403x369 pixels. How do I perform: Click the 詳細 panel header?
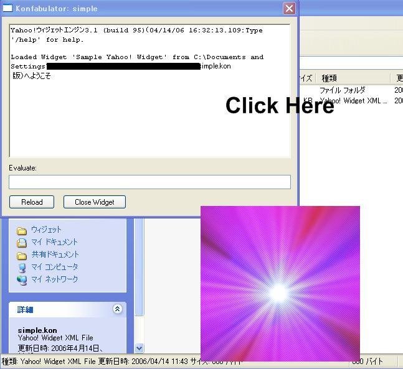coord(68,309)
